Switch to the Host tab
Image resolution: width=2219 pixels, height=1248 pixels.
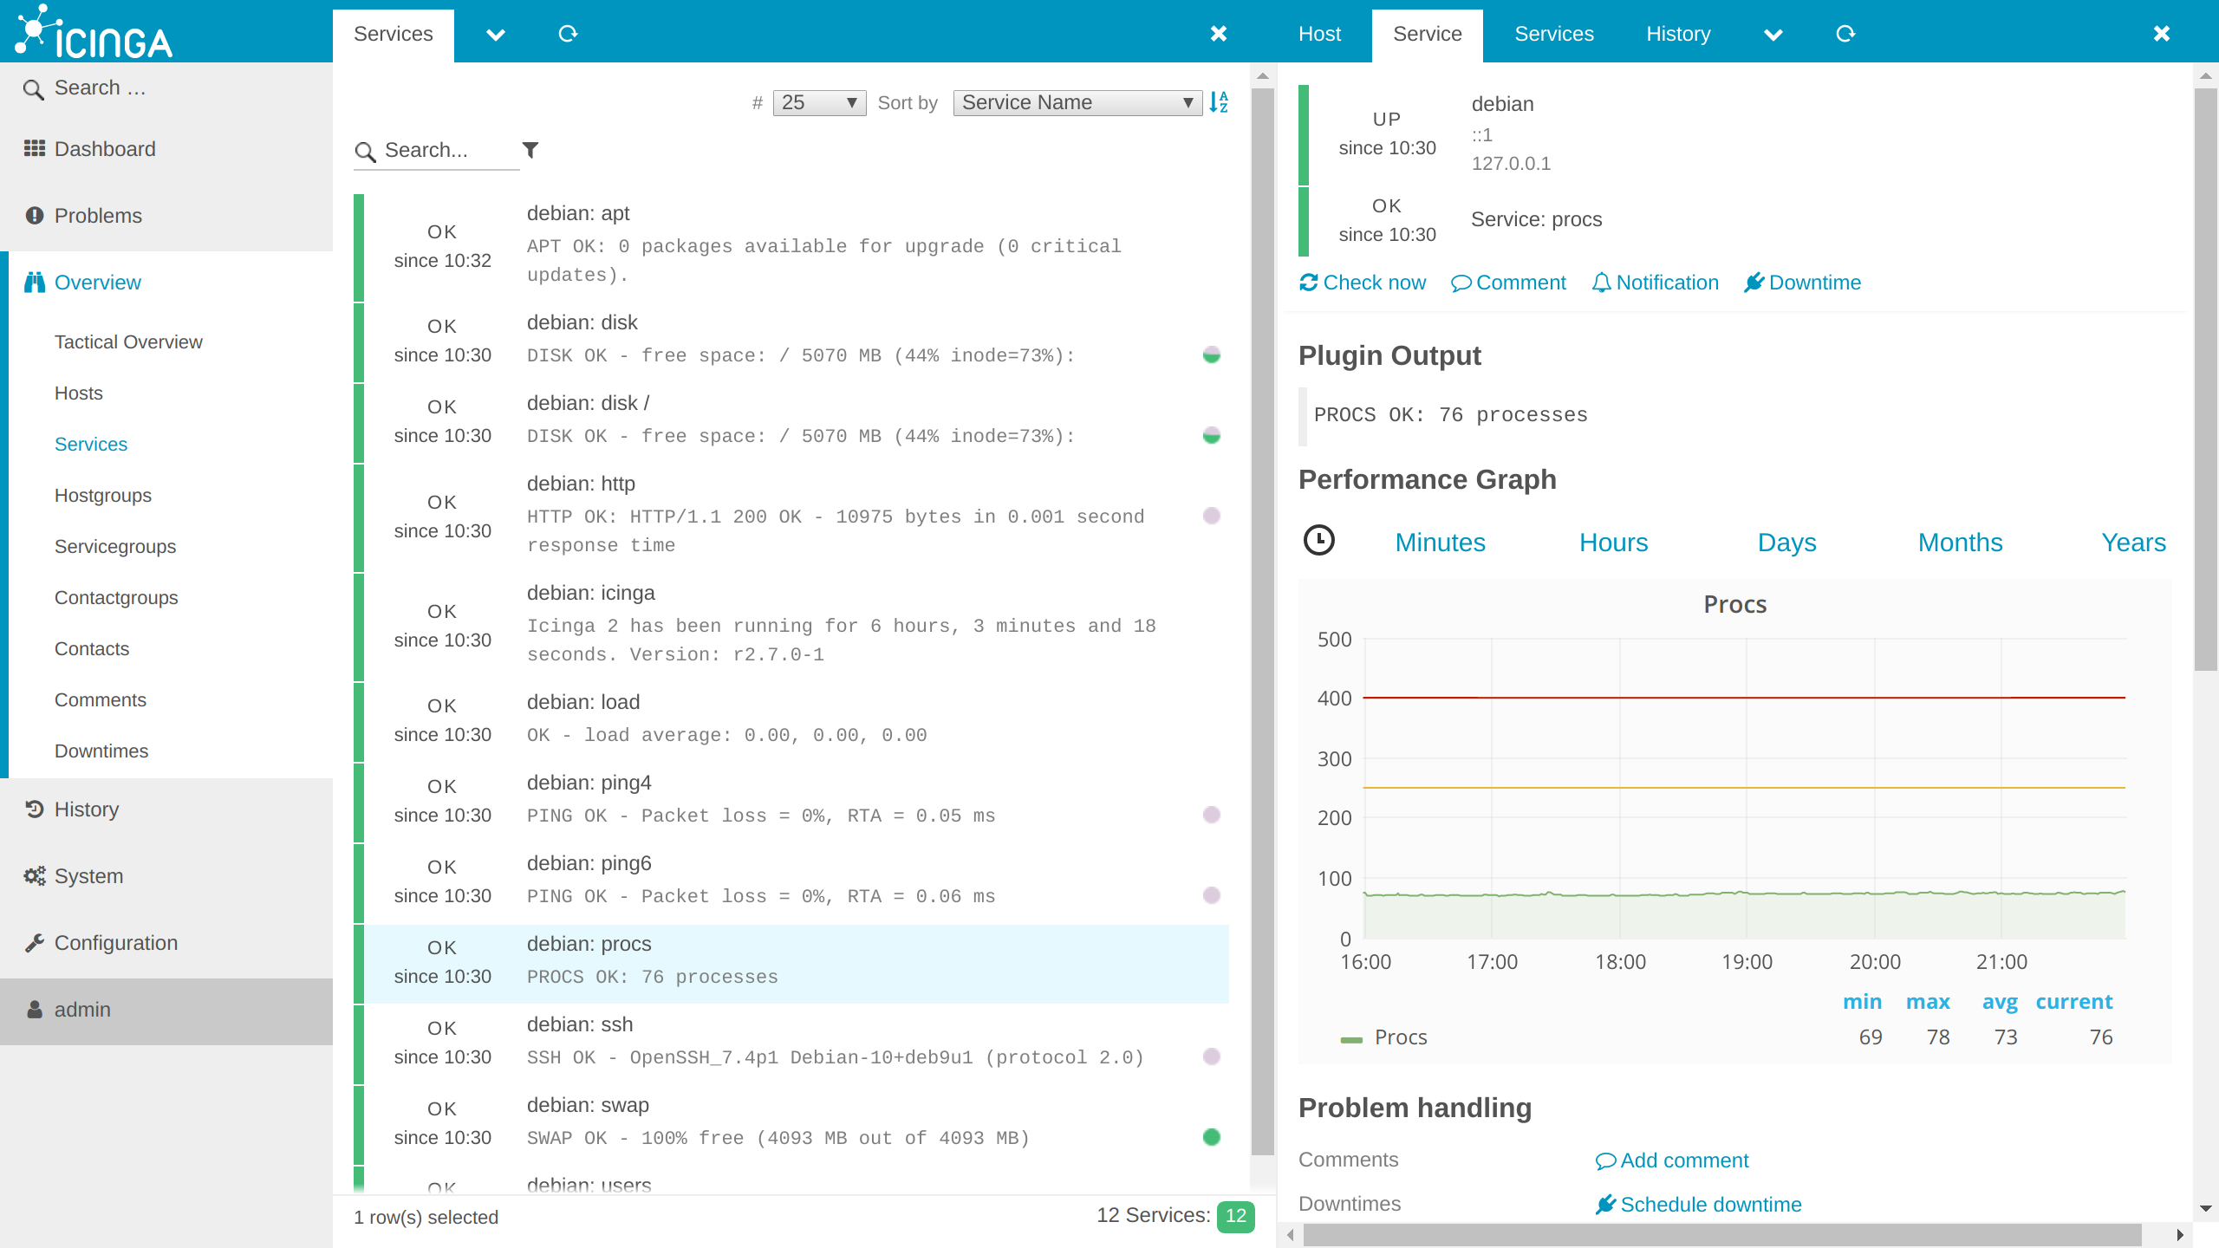tap(1319, 34)
